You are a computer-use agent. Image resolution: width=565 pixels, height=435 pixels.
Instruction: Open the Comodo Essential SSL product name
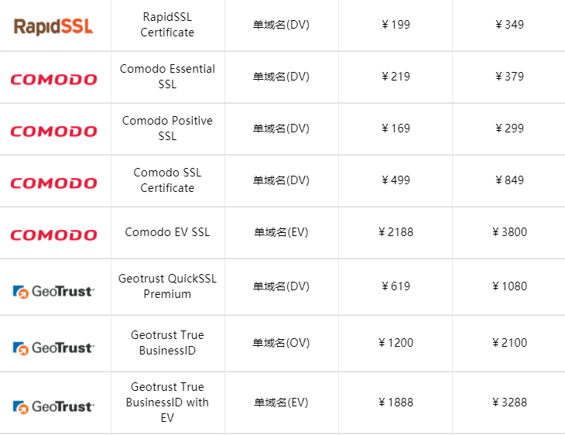pos(167,77)
